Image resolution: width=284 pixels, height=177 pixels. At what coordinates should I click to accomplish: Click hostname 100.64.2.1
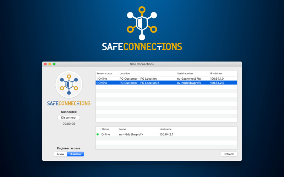tap(166, 135)
